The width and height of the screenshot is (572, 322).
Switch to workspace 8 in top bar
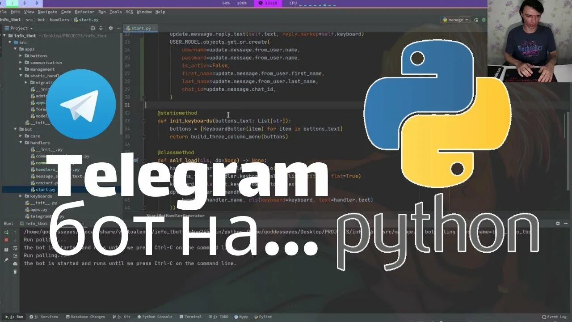[x=36, y=3]
